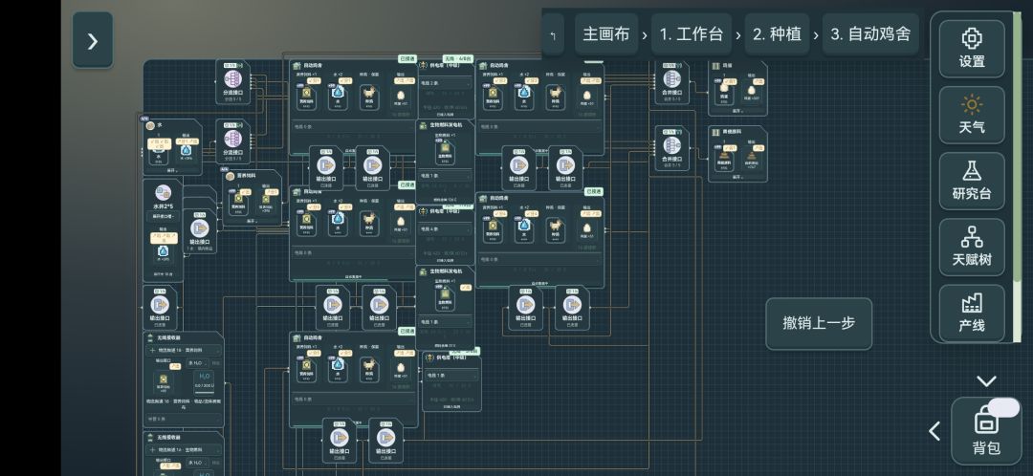The width and height of the screenshot is (1033, 476).
Task: Select 3. 自动鸡舍 breadcrumb
Action: point(870,34)
